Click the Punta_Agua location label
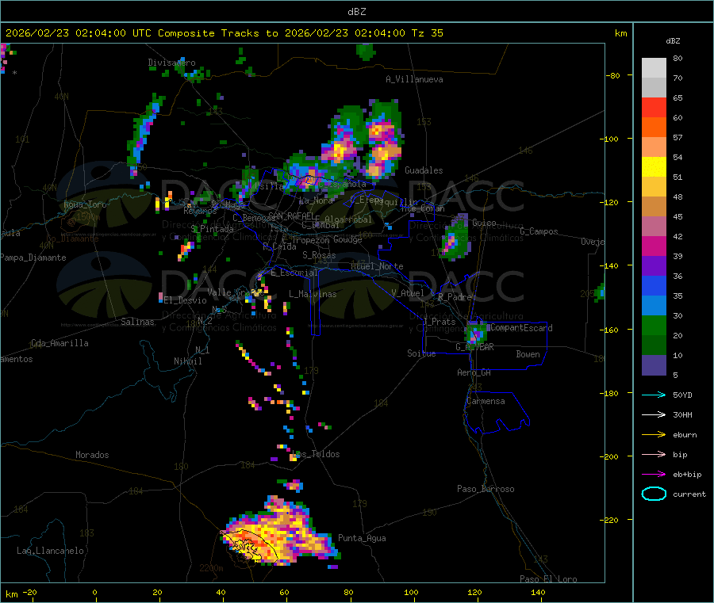 (362, 538)
